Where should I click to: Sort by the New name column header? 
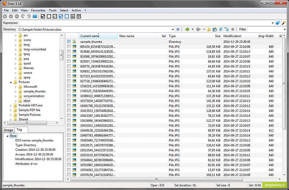137,36
